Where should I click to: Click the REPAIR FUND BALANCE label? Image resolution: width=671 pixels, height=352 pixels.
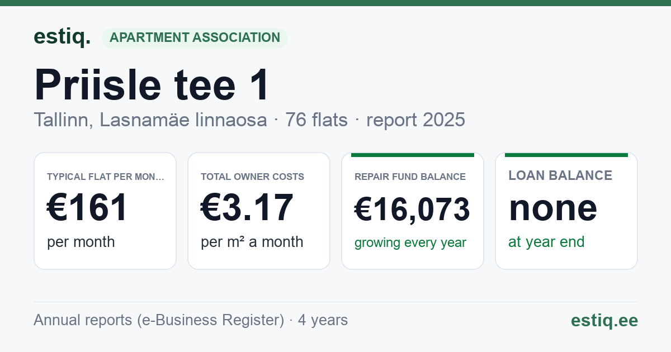[x=410, y=177]
